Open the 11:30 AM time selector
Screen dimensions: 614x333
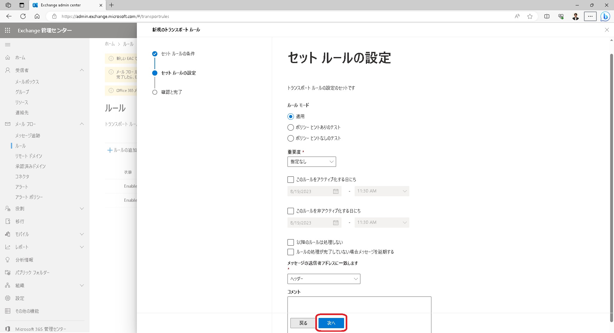click(382, 191)
